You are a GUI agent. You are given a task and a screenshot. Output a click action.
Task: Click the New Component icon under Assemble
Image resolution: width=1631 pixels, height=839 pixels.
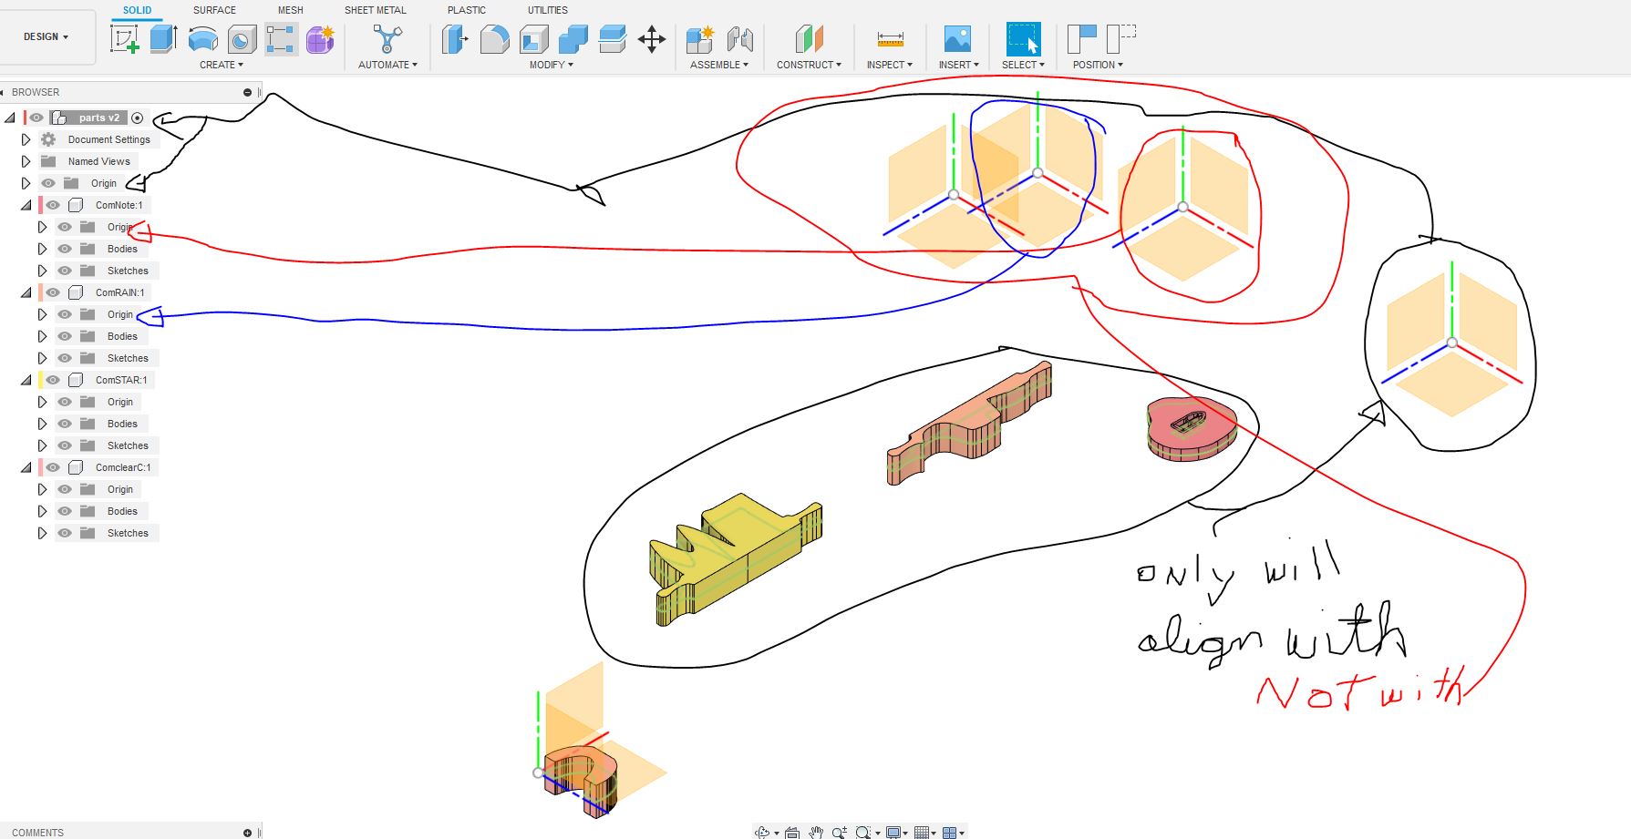click(x=701, y=41)
